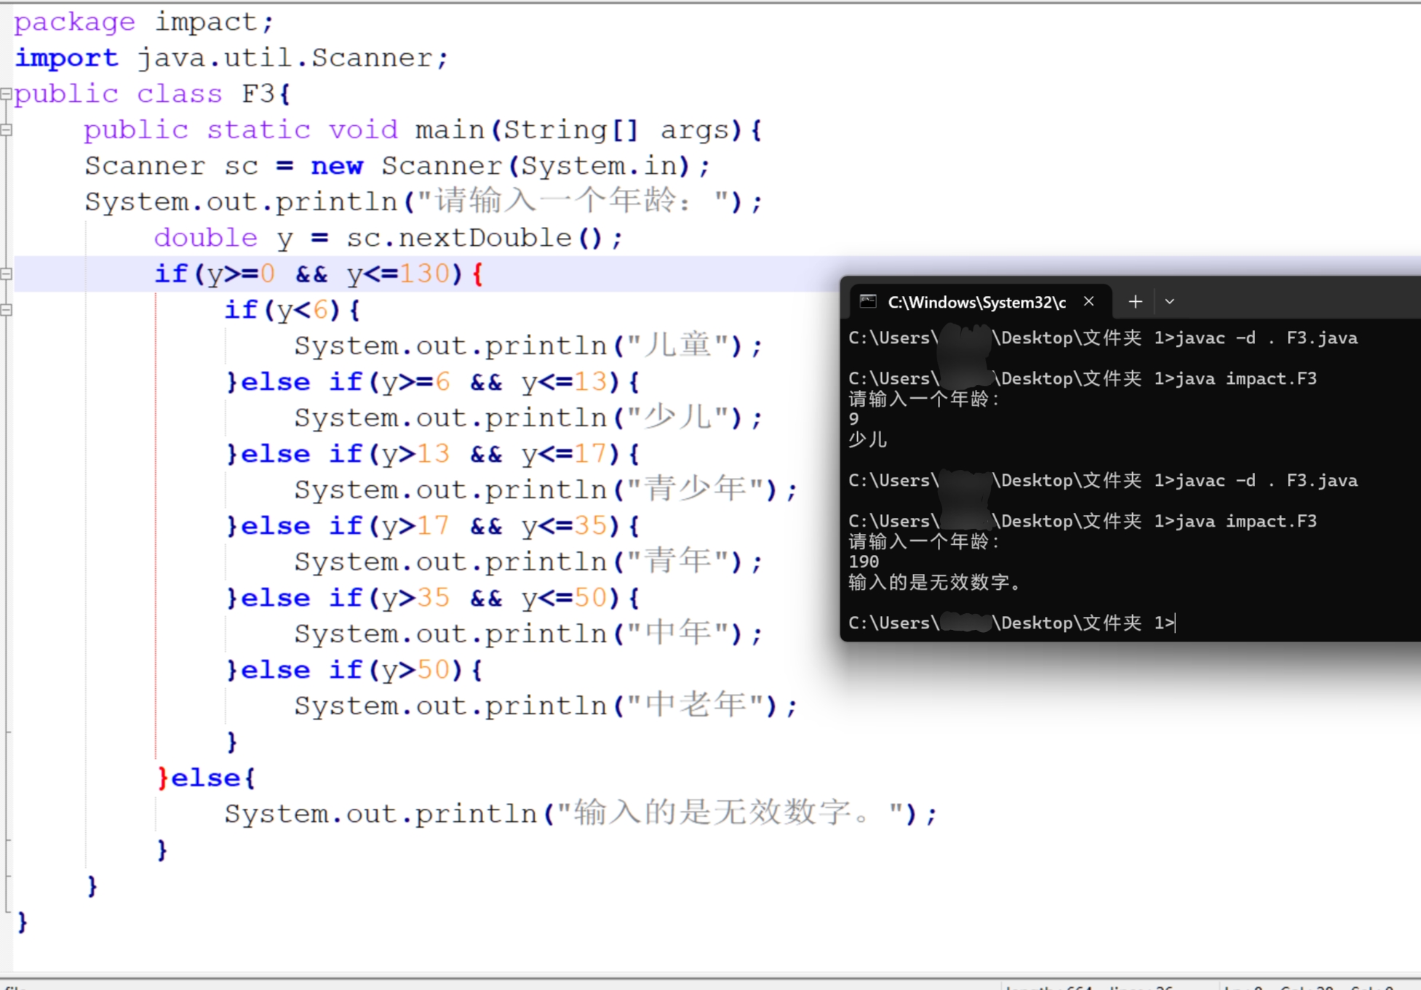Click the 'import java.util.Scanner;' line
This screenshot has width=1421, height=990.
tap(231, 58)
